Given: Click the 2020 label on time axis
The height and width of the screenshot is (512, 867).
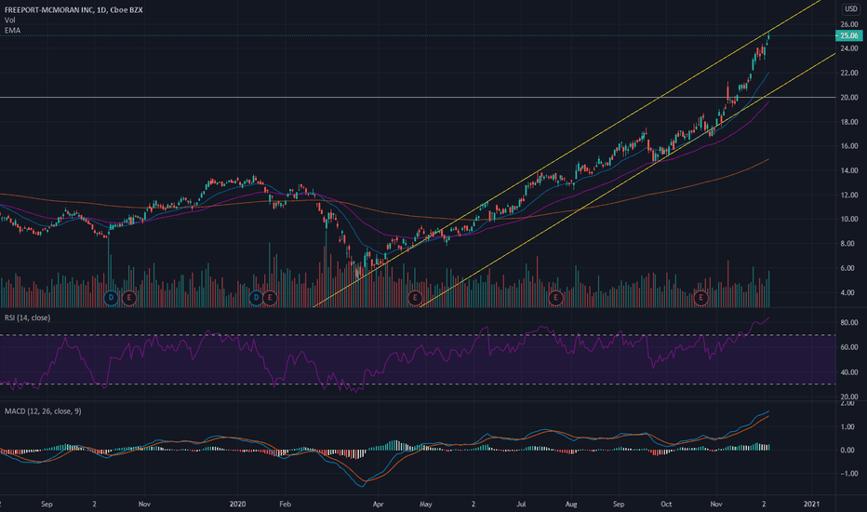Looking at the screenshot, I should pyautogui.click(x=237, y=505).
